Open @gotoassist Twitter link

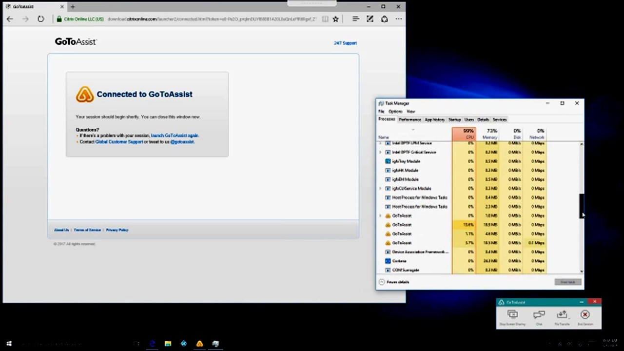[182, 142]
